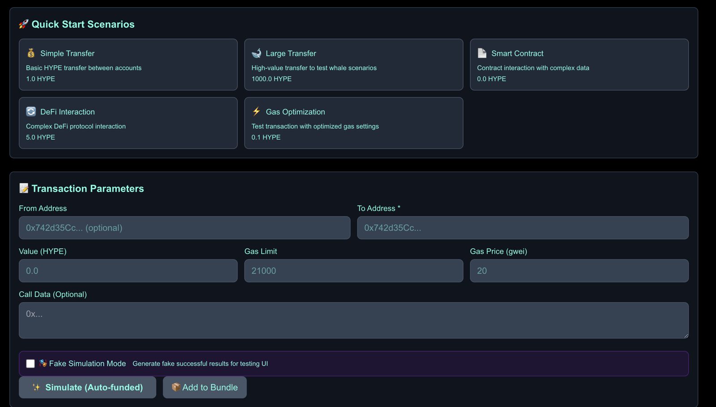Click the 'Value (HYPE)' label
The height and width of the screenshot is (407, 716).
click(43, 251)
